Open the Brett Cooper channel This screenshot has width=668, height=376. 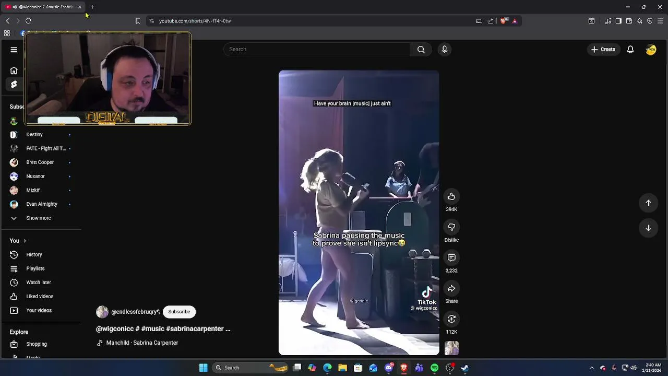click(40, 162)
